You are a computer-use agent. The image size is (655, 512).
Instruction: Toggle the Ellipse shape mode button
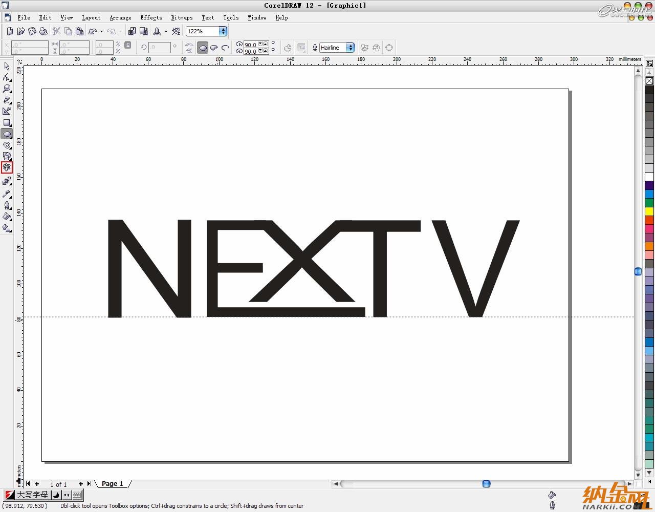(203, 48)
